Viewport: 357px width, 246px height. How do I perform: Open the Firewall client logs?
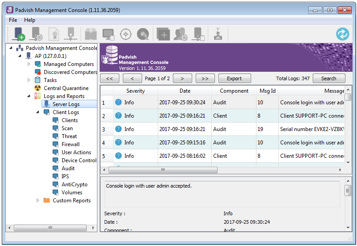(x=71, y=144)
